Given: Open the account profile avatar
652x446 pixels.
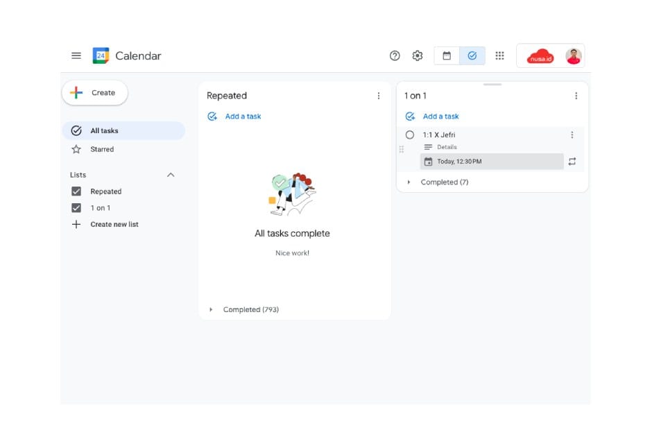Looking at the screenshot, I should 574,56.
